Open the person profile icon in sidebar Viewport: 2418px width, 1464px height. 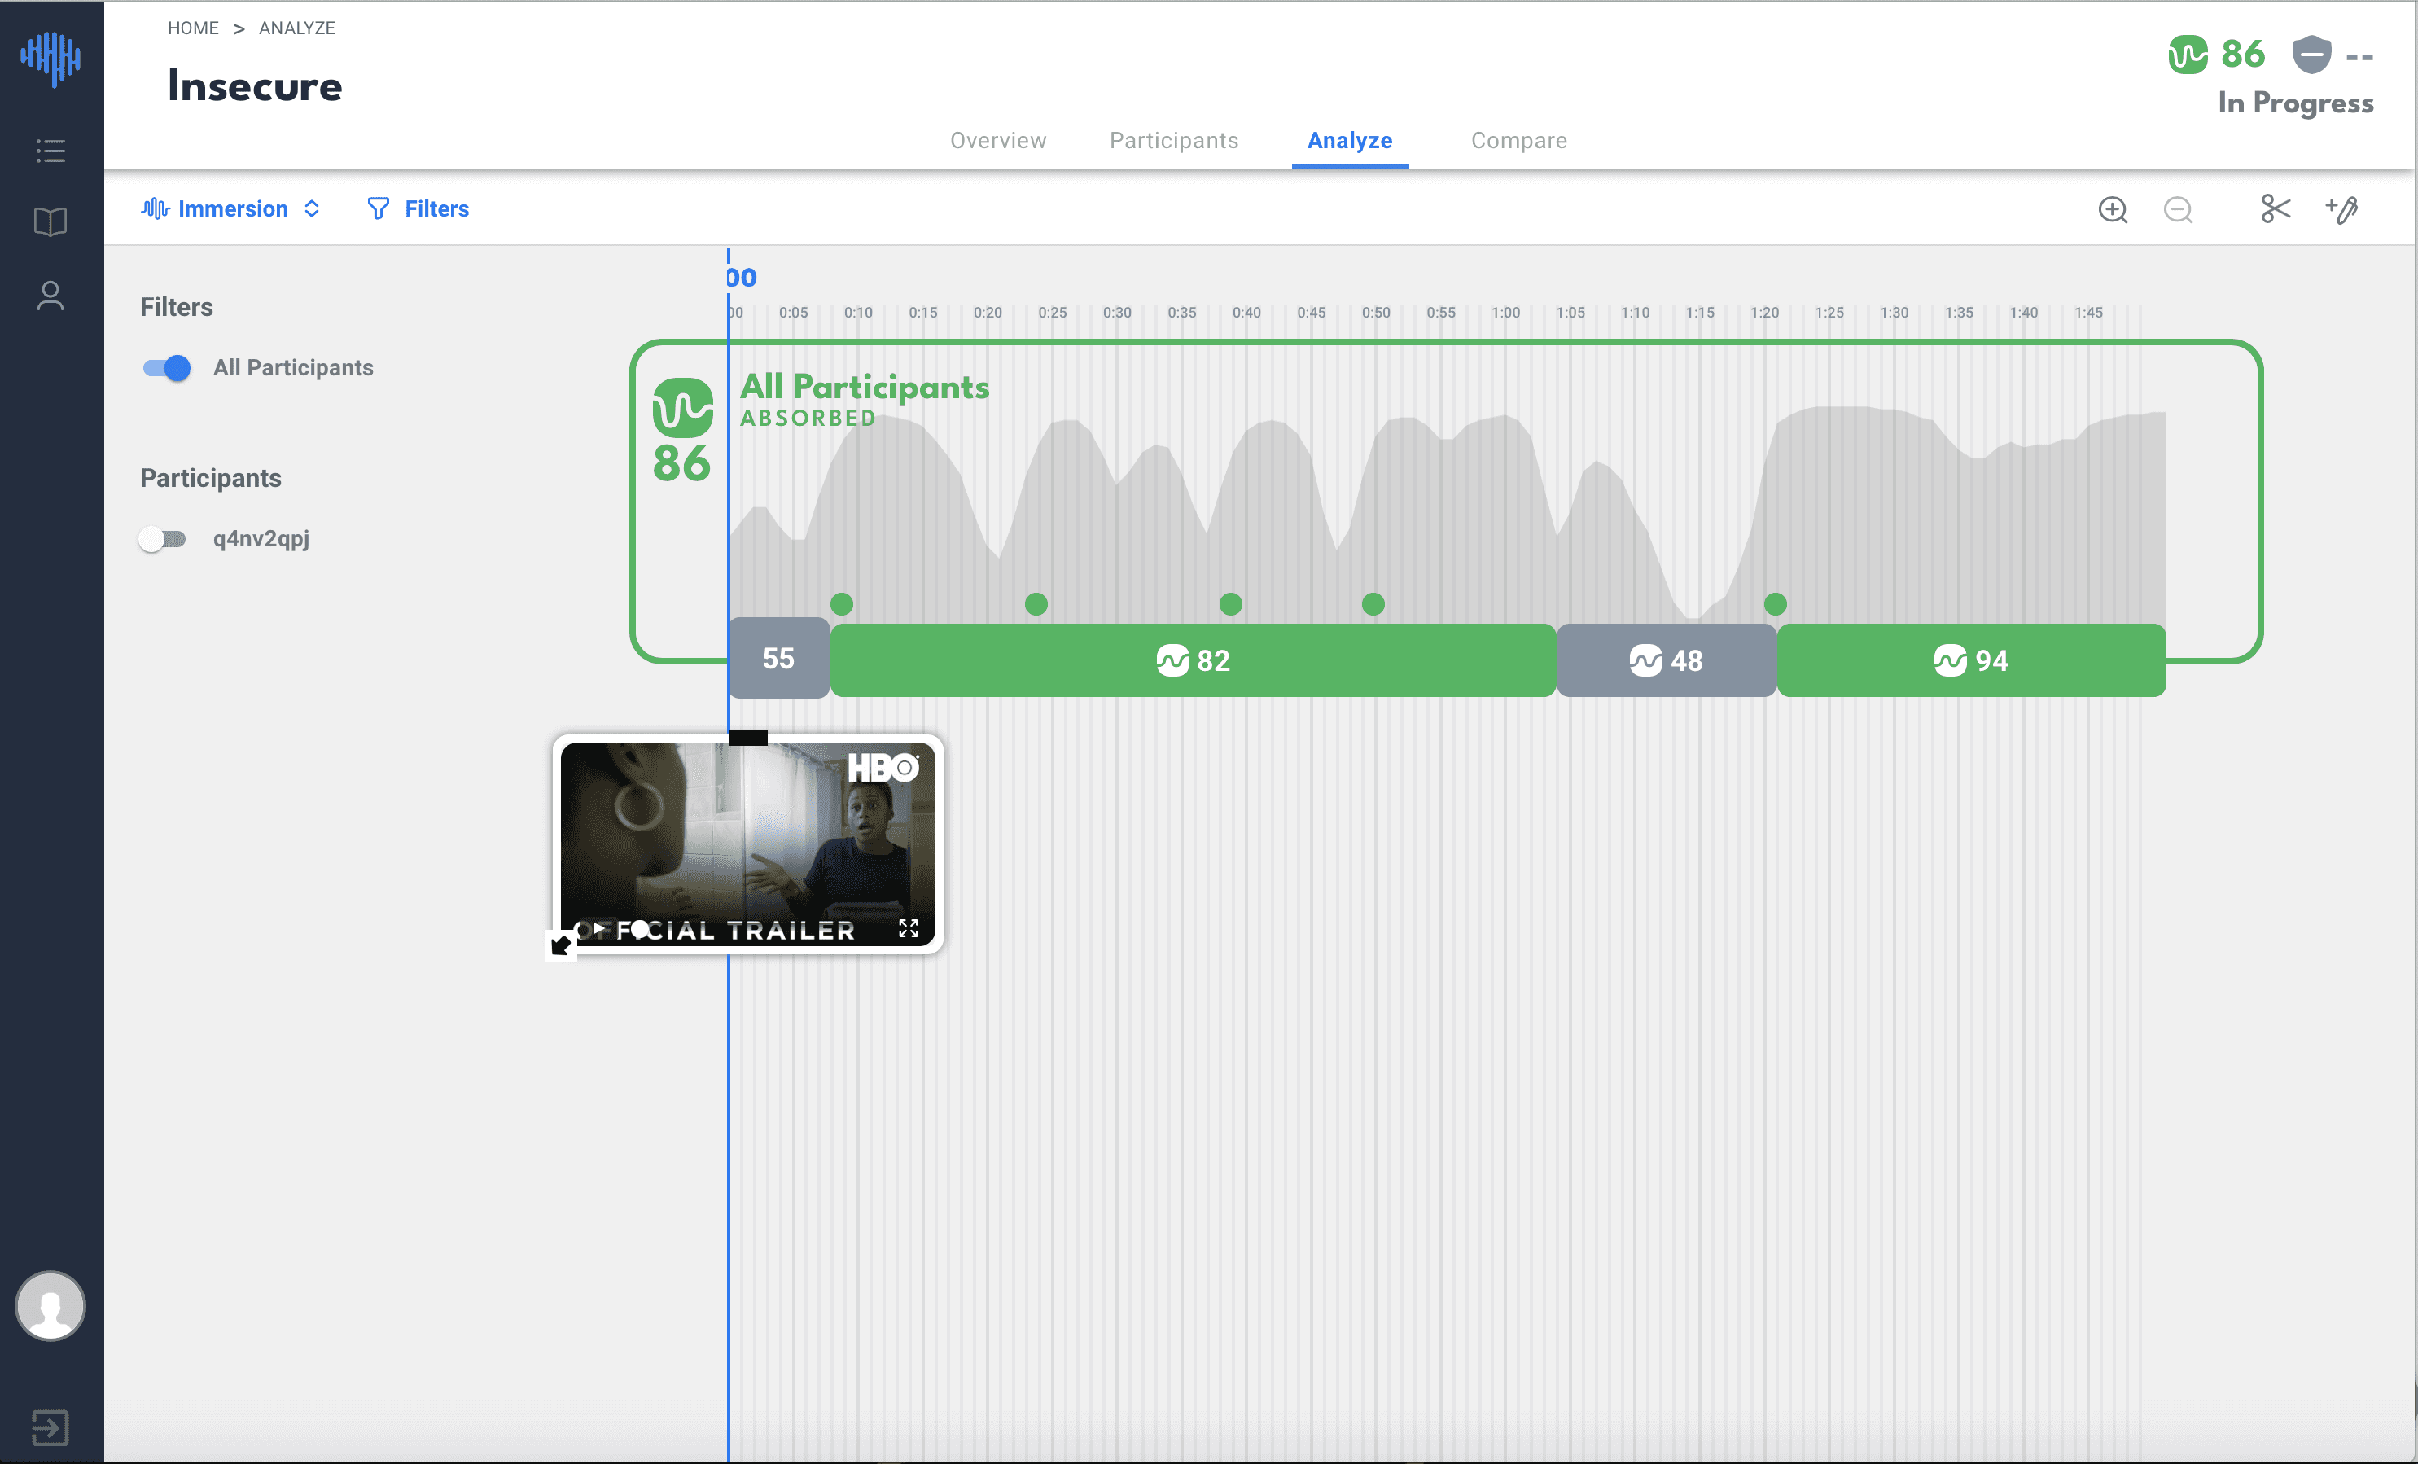[50, 296]
